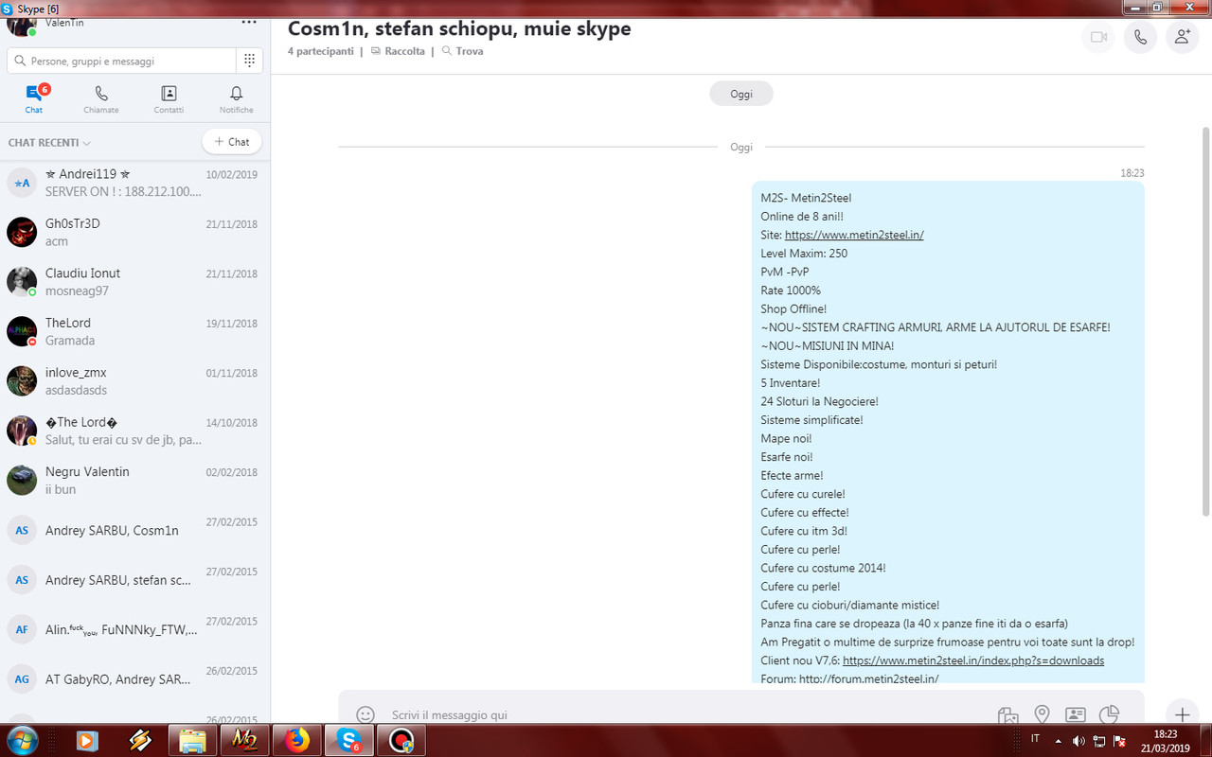1212x757 pixels.
Task: Click the Skype taskbar button
Action: click(x=348, y=741)
